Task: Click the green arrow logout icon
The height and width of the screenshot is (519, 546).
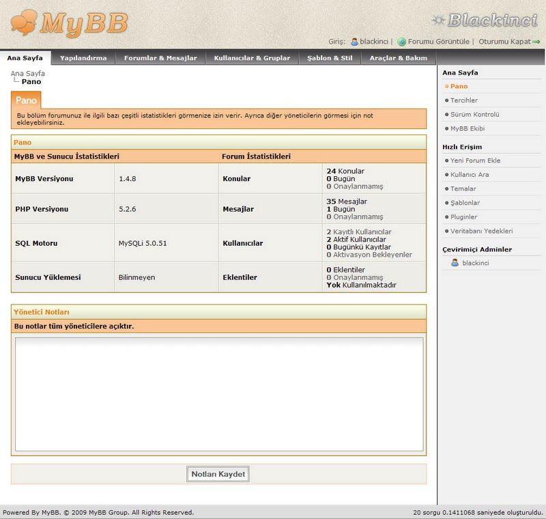Action: (x=536, y=42)
